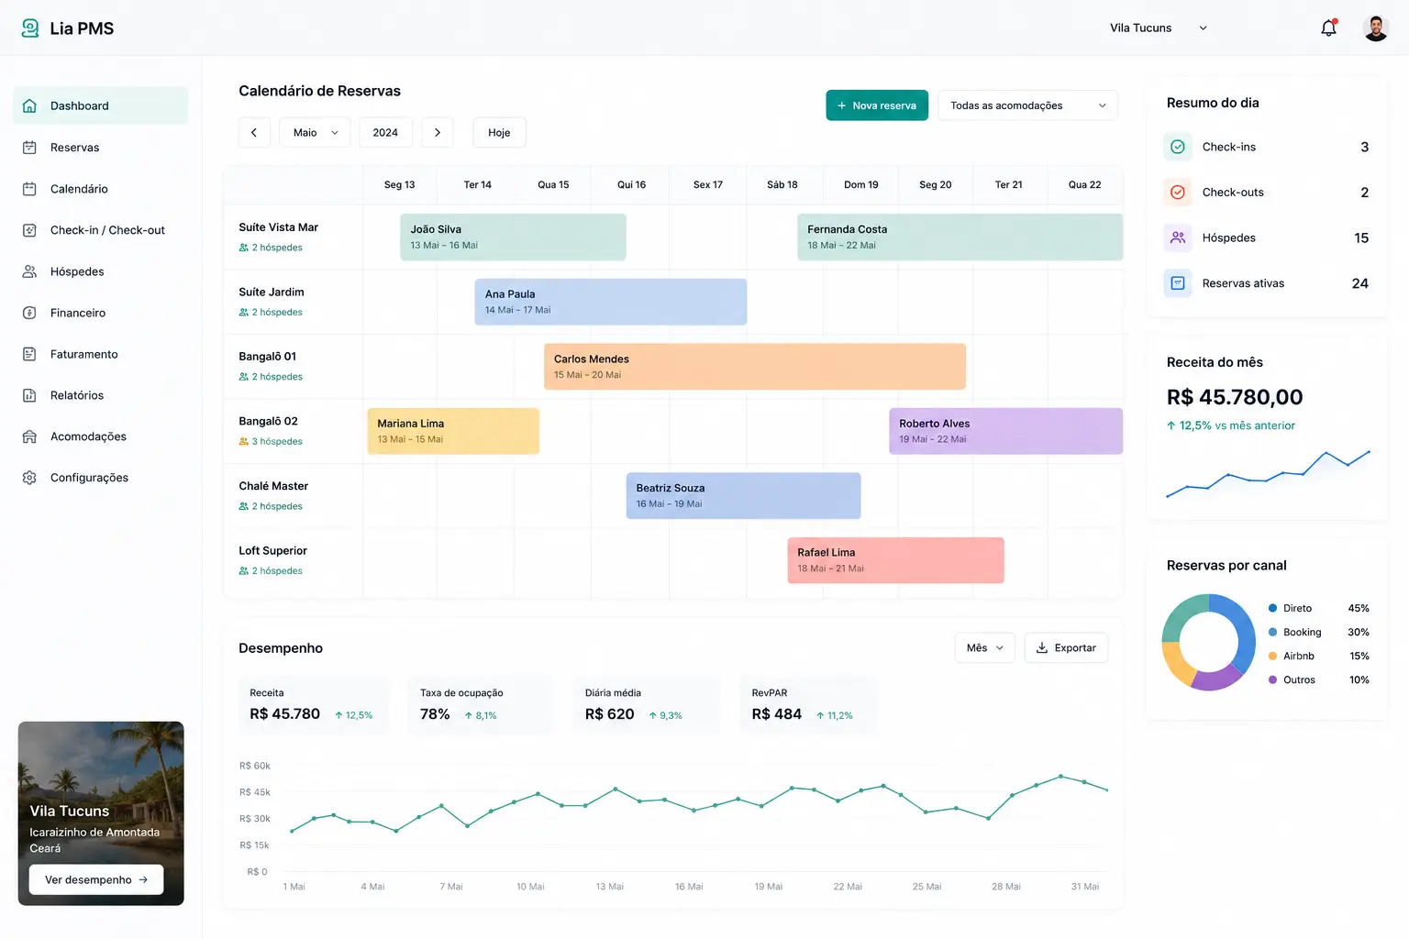Click the 2024 year field

(385, 132)
